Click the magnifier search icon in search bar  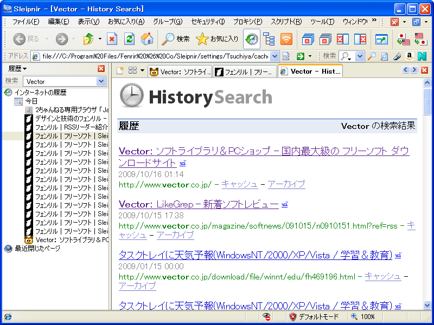pos(372,56)
